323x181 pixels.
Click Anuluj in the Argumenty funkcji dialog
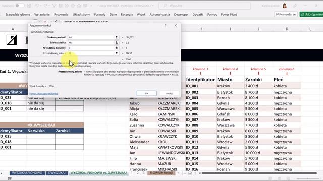tap(169, 93)
